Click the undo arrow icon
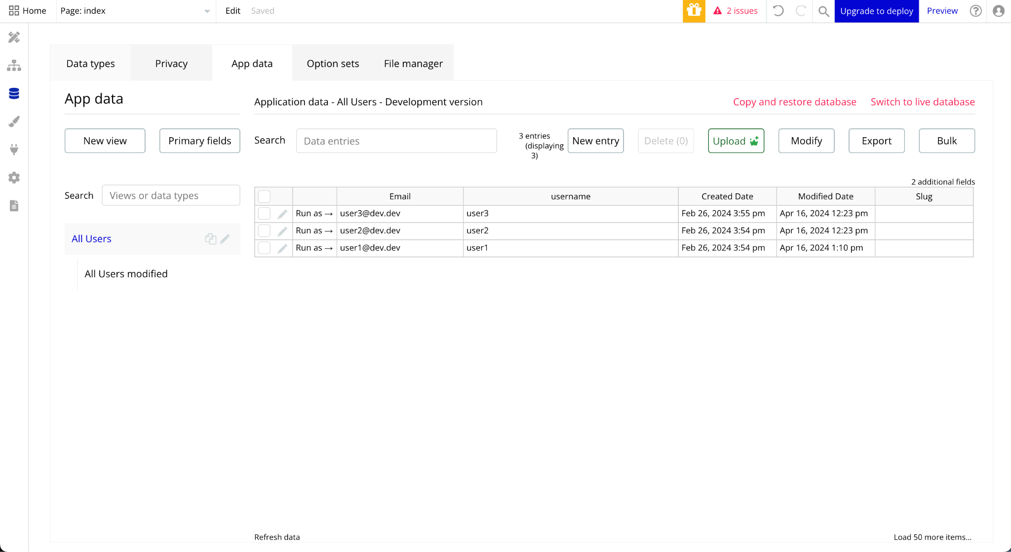Screen dimensions: 1011x552 [778, 11]
